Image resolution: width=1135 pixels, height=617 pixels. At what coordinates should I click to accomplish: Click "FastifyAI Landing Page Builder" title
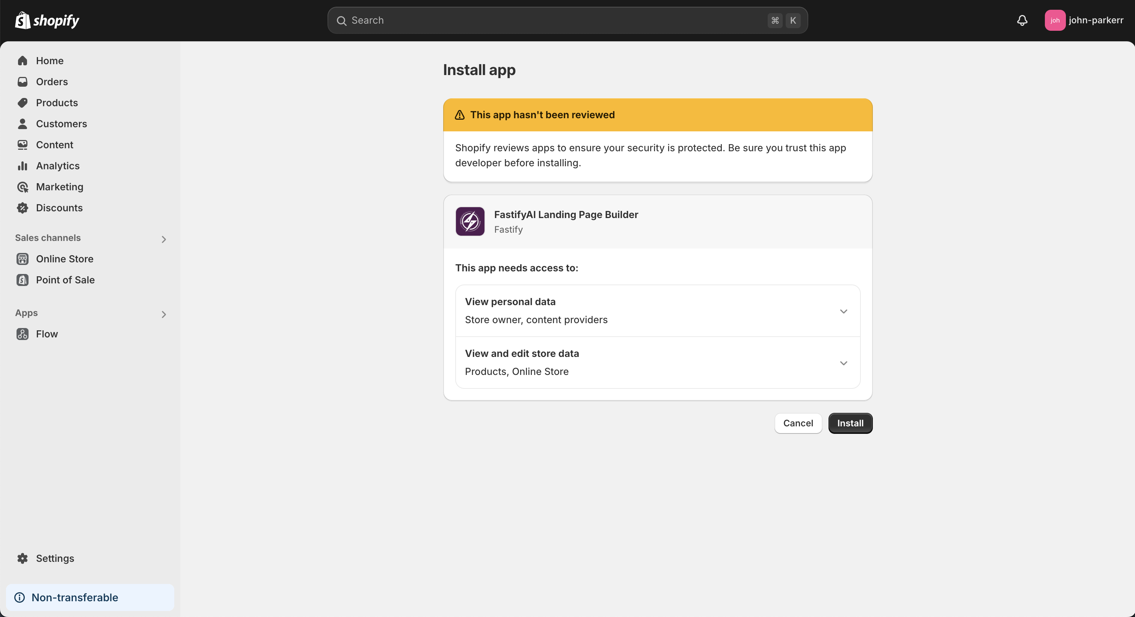[x=566, y=214]
